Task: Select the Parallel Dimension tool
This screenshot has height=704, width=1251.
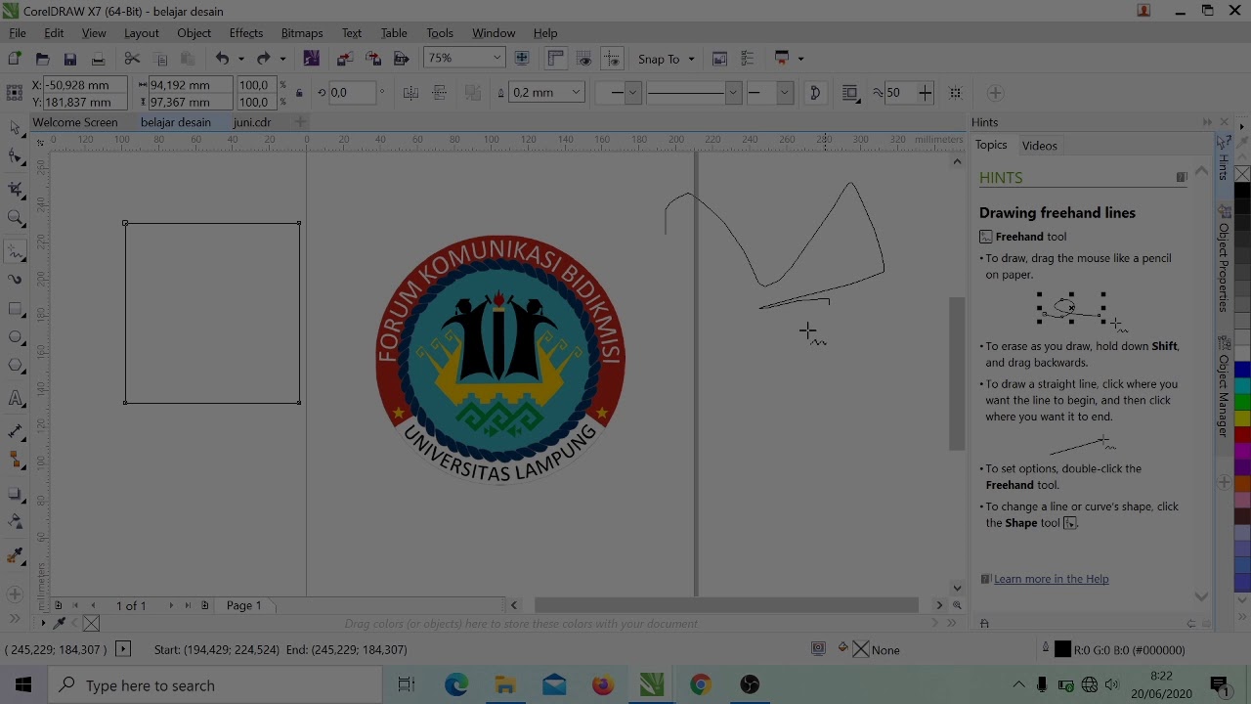Action: (x=15, y=431)
